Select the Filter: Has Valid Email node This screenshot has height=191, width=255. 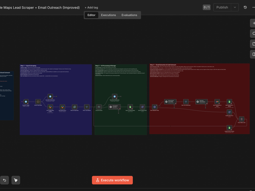click(186, 102)
